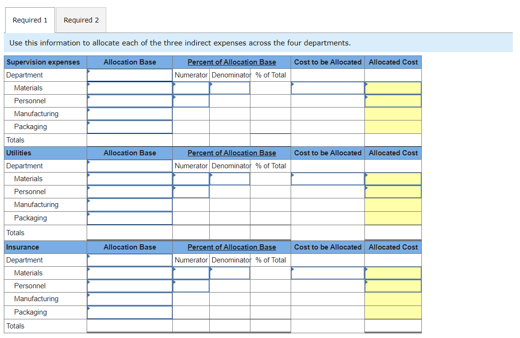
Task: Click Percent of Allocation Base heading under Utilities
Action: tap(232, 153)
